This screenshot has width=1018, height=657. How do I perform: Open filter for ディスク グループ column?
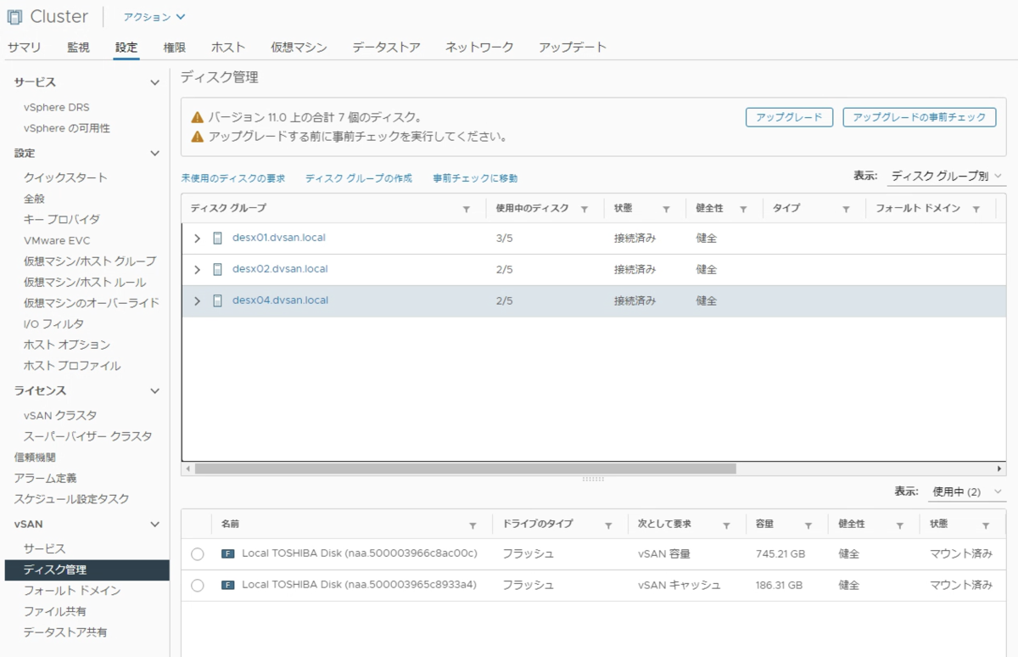(x=467, y=209)
